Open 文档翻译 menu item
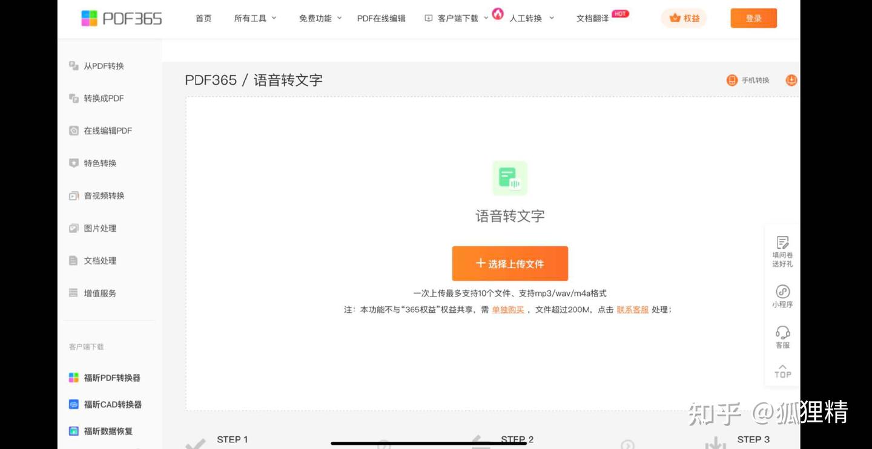This screenshot has height=449, width=872. [592, 18]
